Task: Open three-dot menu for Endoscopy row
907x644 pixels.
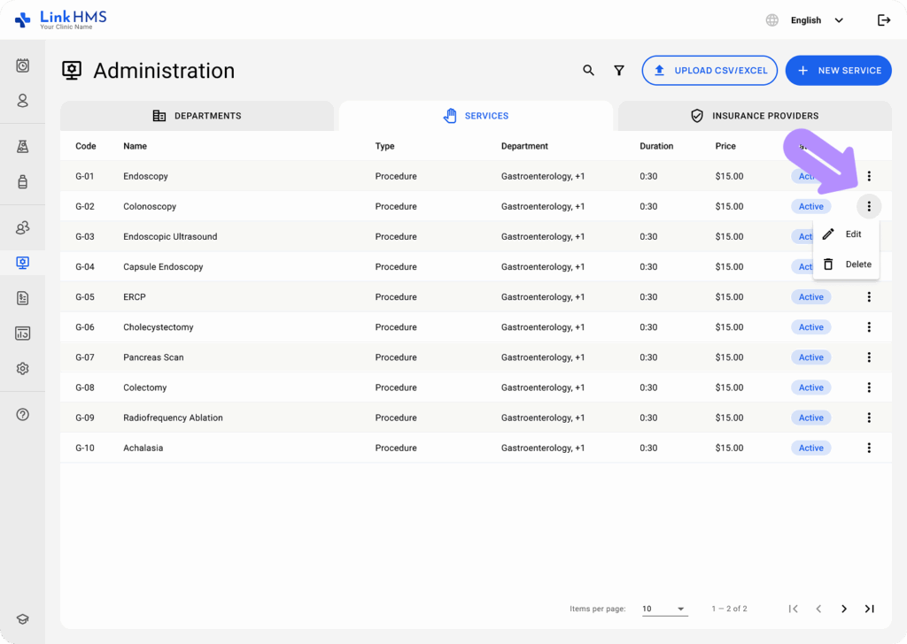Action: 869,176
